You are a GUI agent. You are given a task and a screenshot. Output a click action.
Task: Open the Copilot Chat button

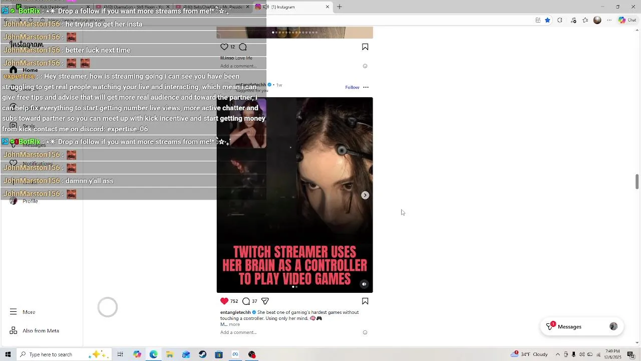627,20
